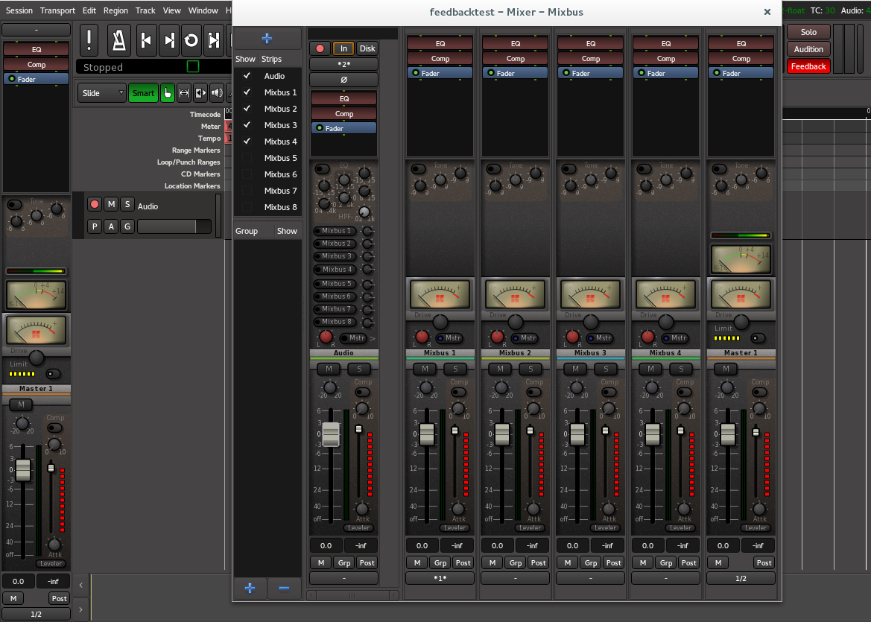Image resolution: width=871 pixels, height=622 pixels.
Task: Toggle the Mixbus 3 send on the Audio strip
Action: point(335,256)
